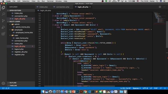The width and height of the screenshot is (168, 94).
Task: Open Finder from the dock
Action: [43, 92]
